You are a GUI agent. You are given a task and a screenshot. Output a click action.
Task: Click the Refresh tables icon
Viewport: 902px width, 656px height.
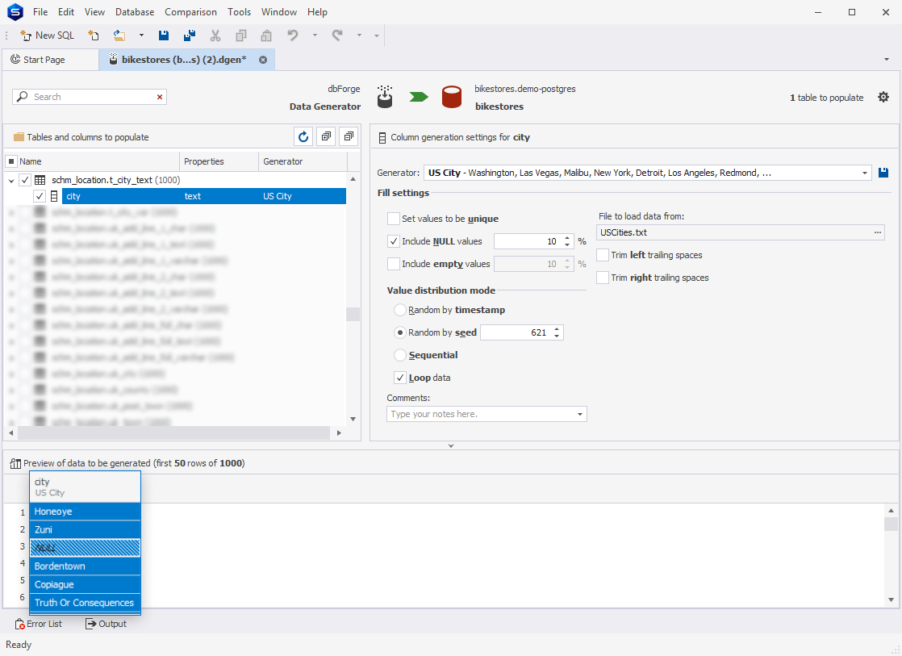303,137
